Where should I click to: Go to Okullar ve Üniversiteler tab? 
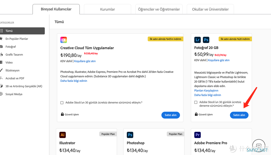click(210, 9)
